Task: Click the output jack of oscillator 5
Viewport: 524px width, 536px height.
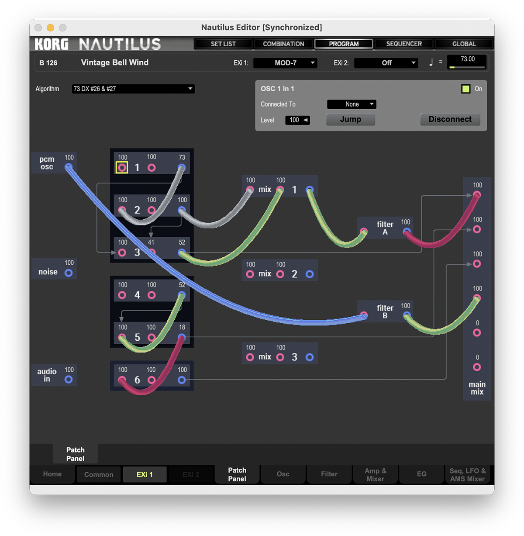Action: (x=182, y=337)
